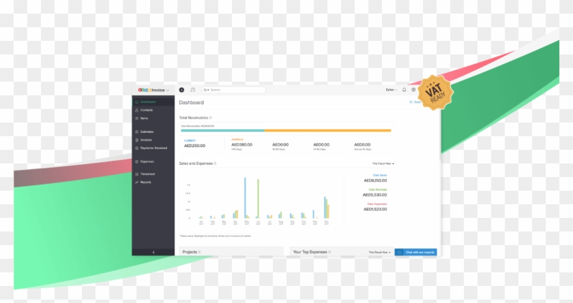Open the notifications bell icon
This screenshot has width=573, height=303.
404,89
